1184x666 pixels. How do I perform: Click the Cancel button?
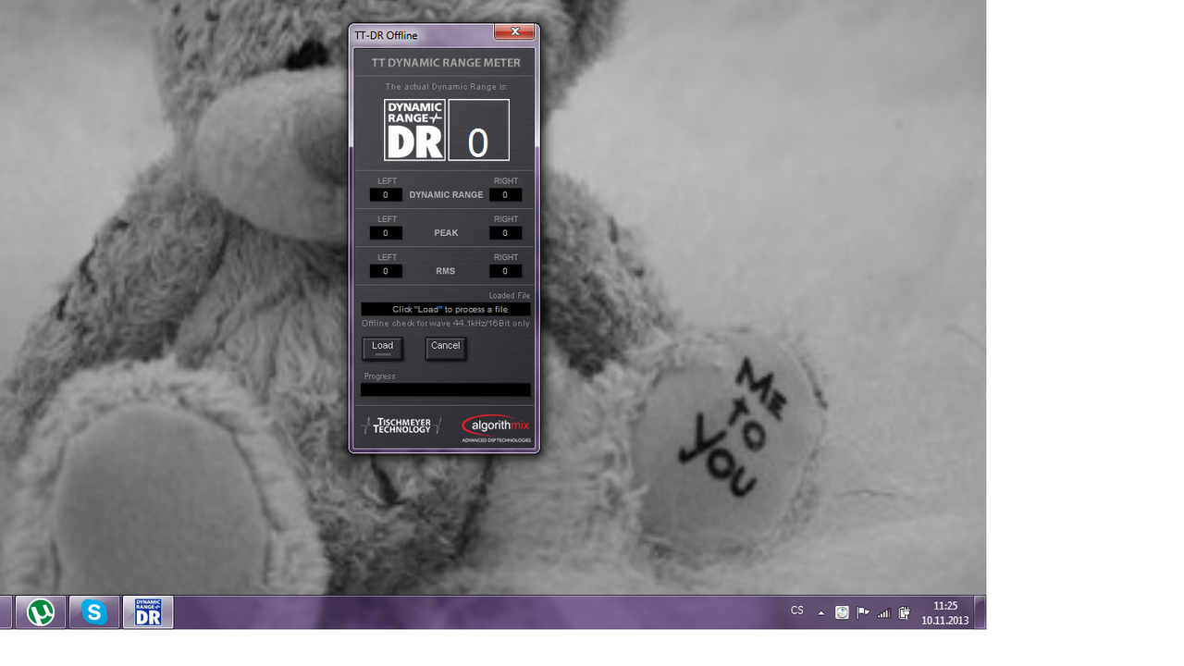445,348
